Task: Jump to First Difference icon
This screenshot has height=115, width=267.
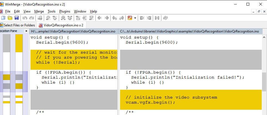Action: tap(78, 18)
